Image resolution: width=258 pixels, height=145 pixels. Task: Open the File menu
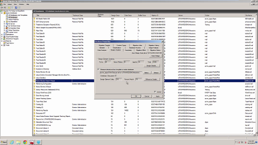pos(4,4)
